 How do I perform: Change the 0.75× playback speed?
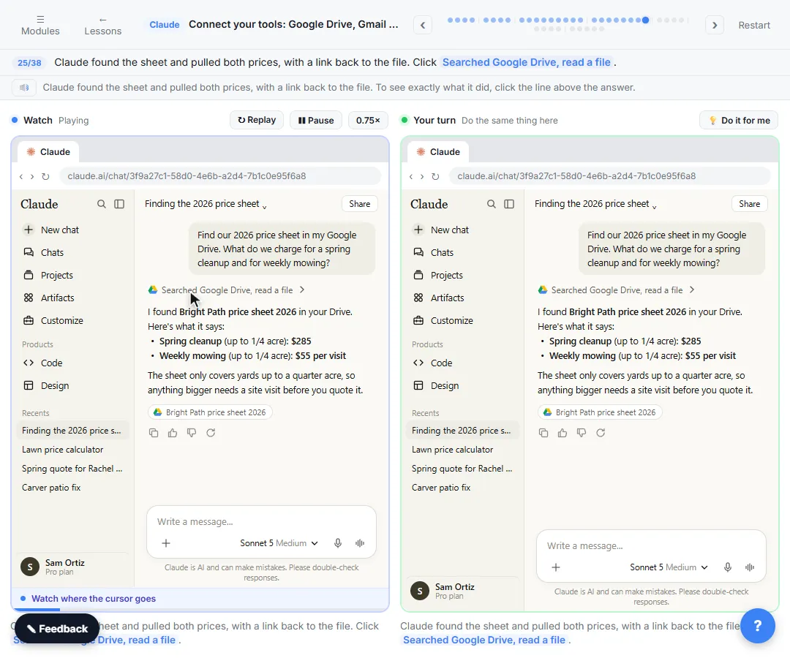368,120
